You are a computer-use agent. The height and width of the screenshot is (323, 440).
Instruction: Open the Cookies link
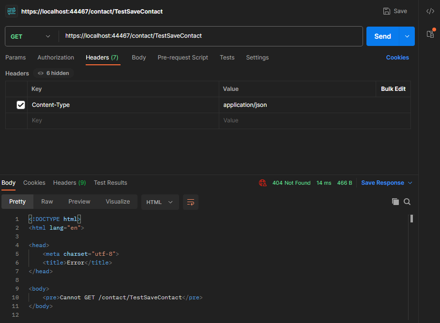click(397, 58)
